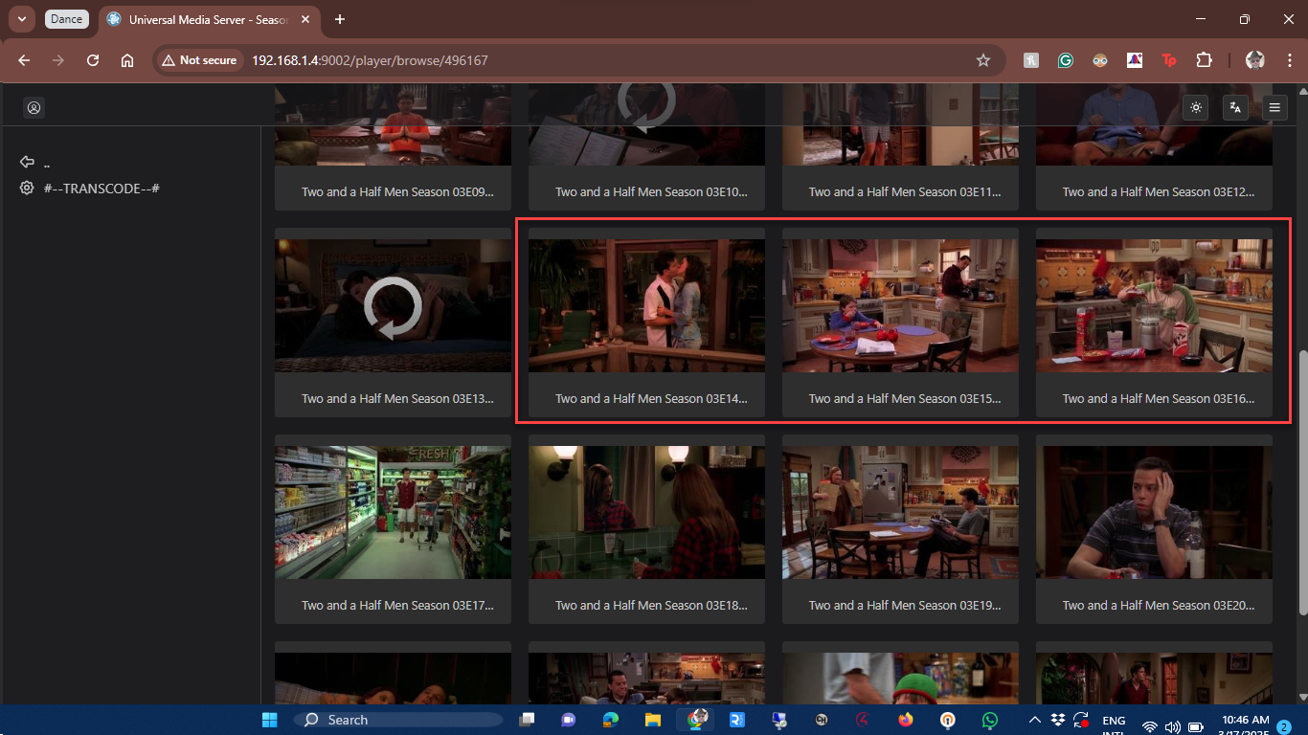Viewport: 1308px width, 735px height.
Task: Open a new browser tab with the plus button
Action: (x=340, y=19)
